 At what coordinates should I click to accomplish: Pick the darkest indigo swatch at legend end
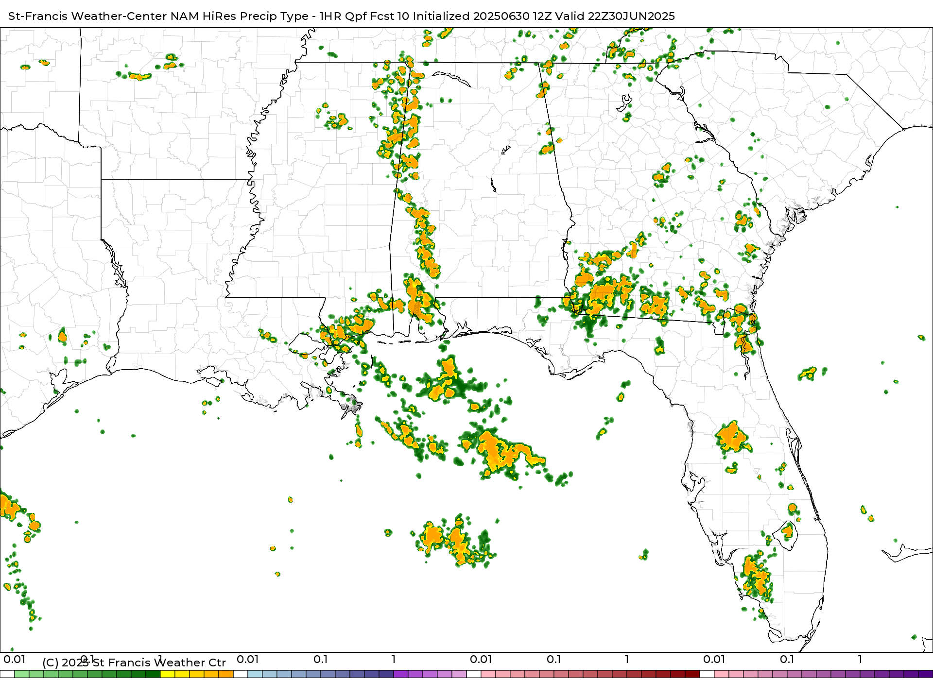tap(926, 674)
